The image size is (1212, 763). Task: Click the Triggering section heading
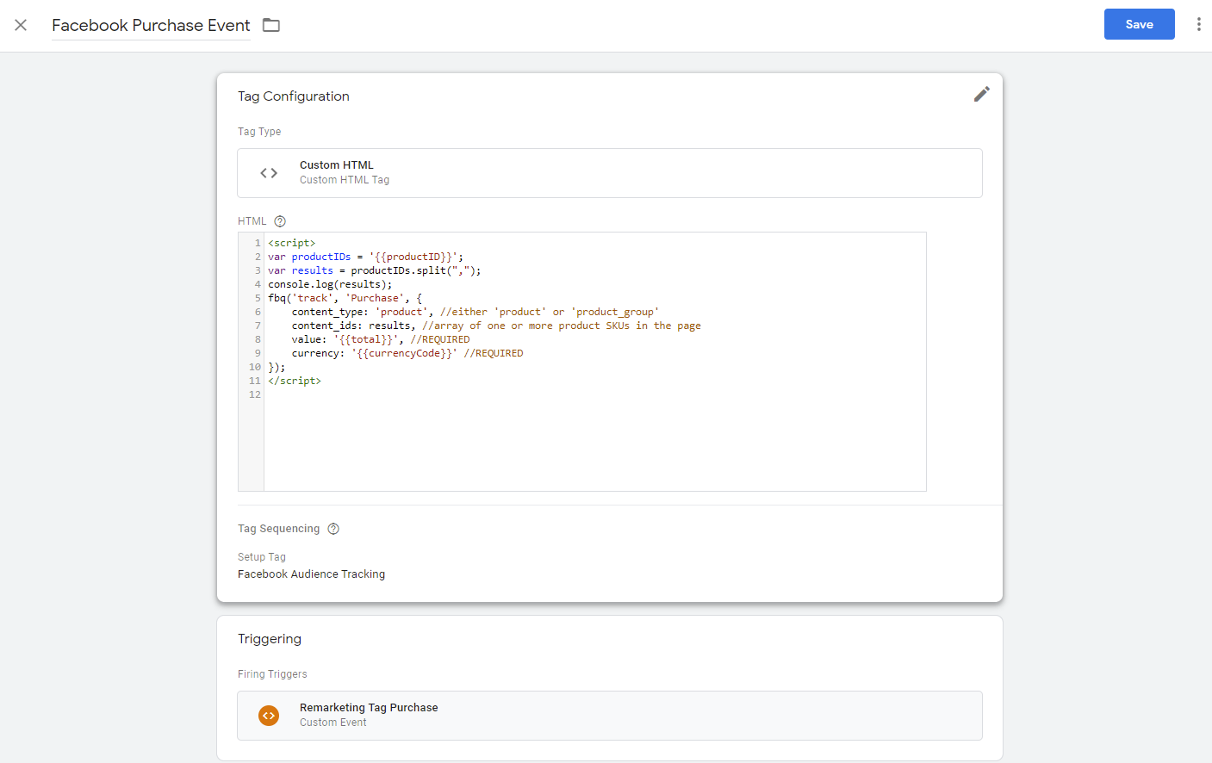(270, 639)
